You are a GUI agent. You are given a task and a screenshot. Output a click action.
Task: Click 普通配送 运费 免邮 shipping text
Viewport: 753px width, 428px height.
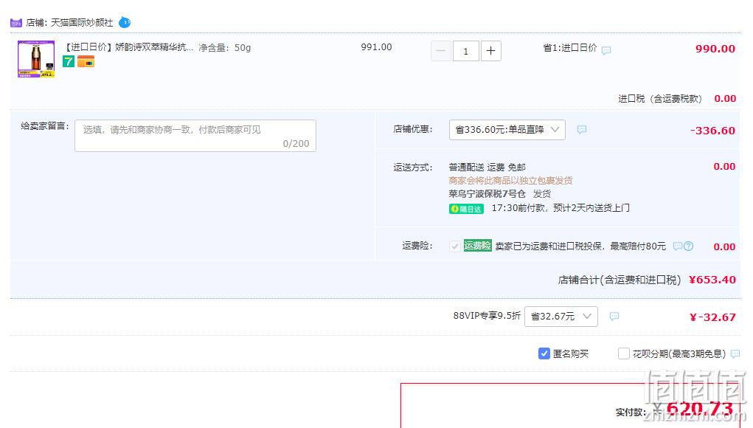click(x=487, y=168)
